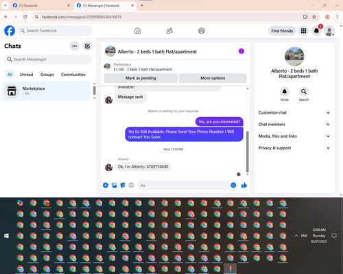
Task: Show hidden system tray icons chevron
Action: [296, 236]
